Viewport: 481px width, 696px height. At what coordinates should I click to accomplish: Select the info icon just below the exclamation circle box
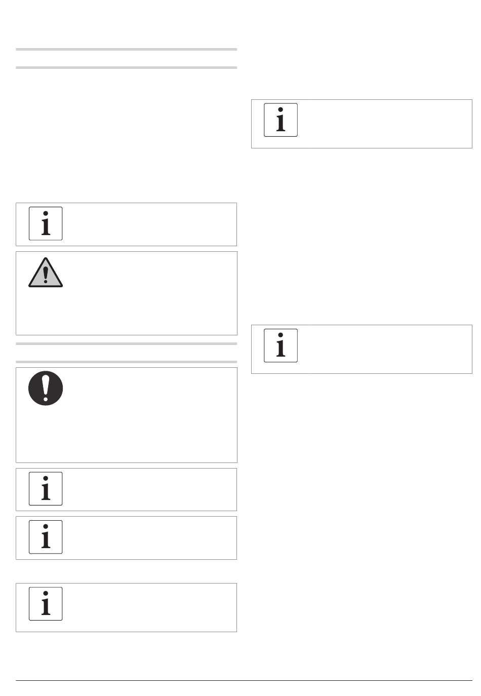(x=46, y=488)
